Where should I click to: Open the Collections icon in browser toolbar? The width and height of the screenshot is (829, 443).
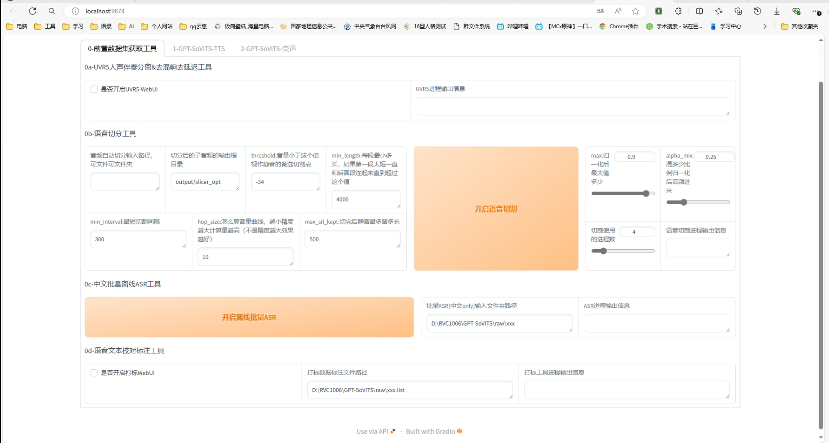(738, 11)
